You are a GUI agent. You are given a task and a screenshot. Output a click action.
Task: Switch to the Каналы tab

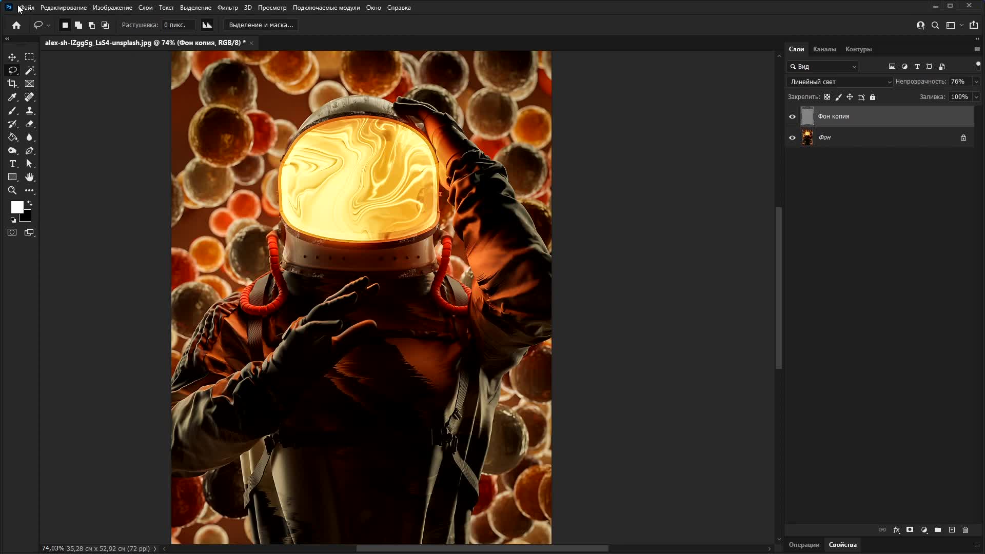point(824,49)
